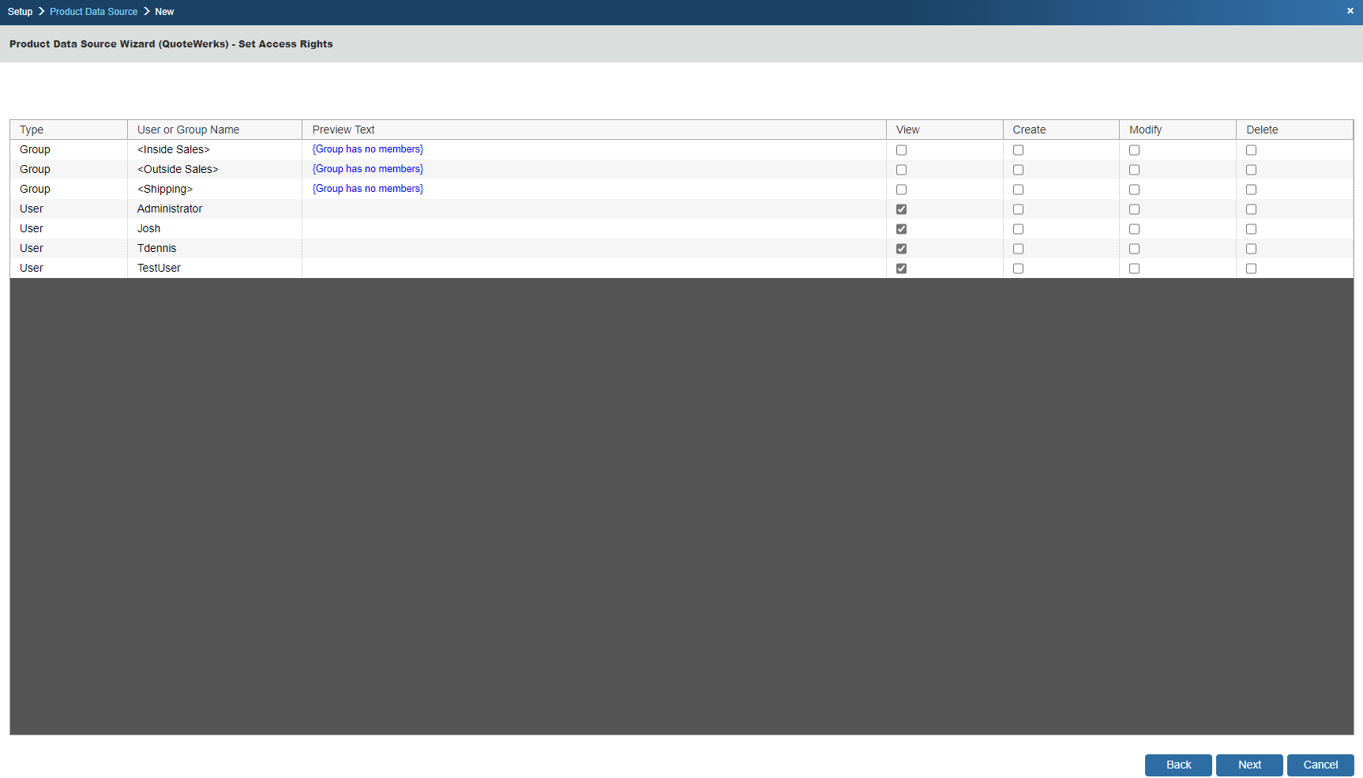Enable View access for Inside Sales group
This screenshot has width=1363, height=778.
(x=901, y=150)
